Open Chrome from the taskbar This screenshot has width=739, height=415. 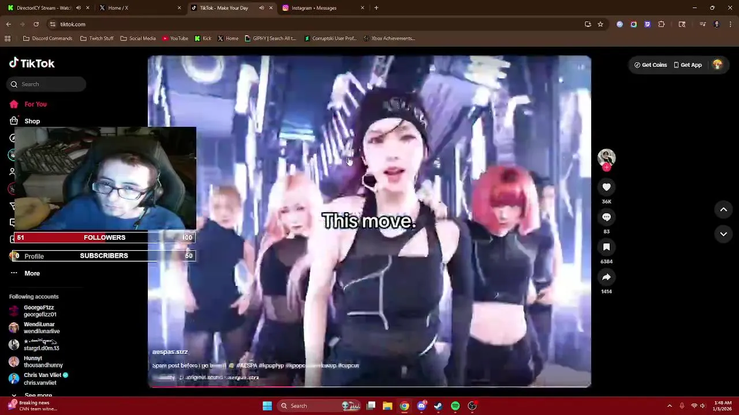(405, 406)
